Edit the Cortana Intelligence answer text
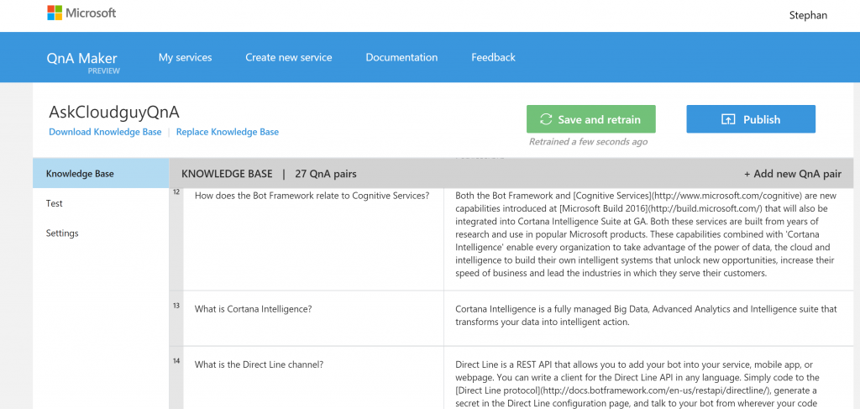Viewport: 860px width, 409px height. tap(646, 316)
